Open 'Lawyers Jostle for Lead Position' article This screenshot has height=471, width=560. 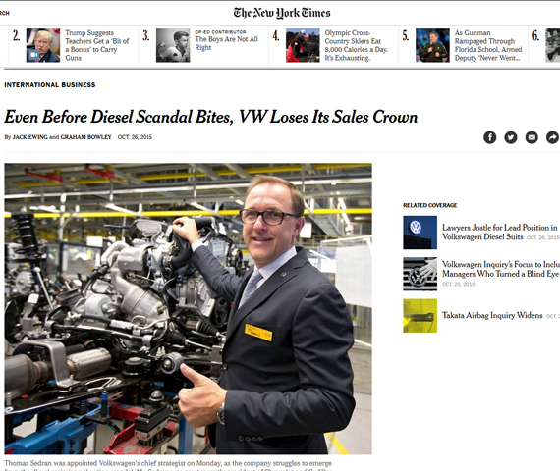point(499,233)
